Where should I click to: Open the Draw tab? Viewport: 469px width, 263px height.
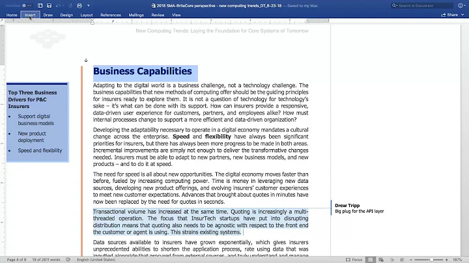tap(48, 15)
